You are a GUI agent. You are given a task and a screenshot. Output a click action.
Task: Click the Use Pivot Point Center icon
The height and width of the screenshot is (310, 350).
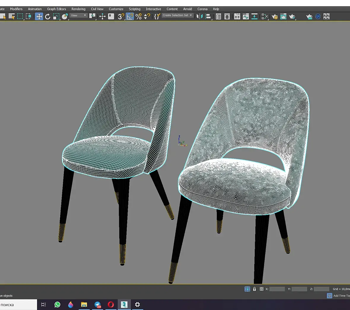92,17
